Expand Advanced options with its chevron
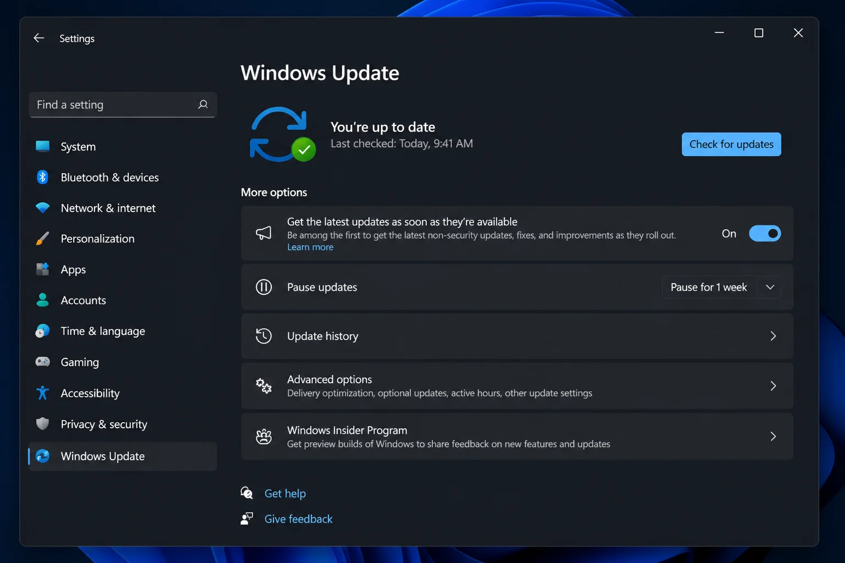Viewport: 845px width, 563px height. point(773,386)
